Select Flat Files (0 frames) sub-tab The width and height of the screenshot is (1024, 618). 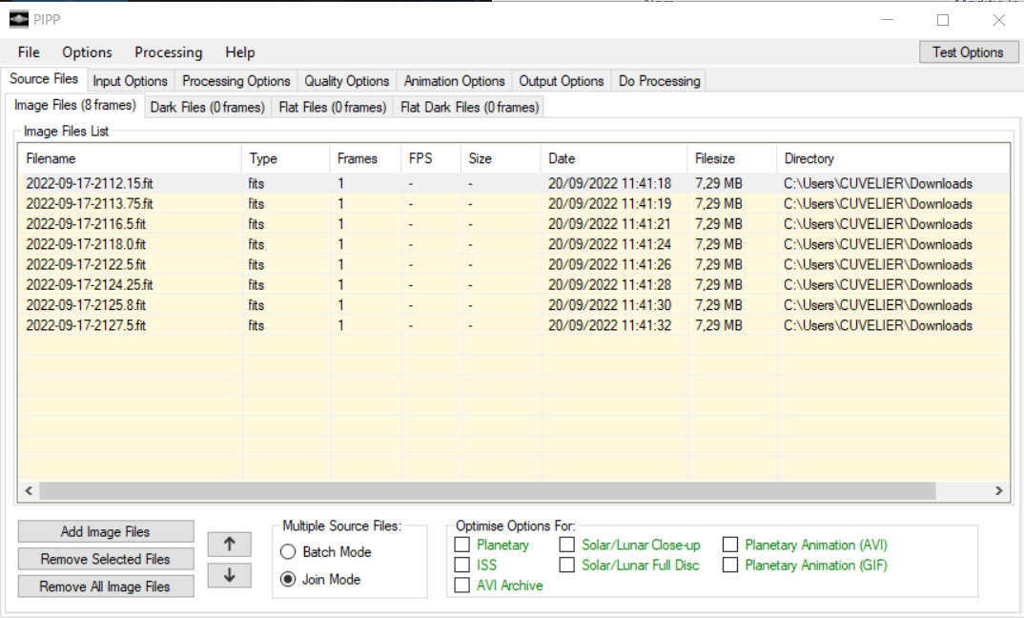[333, 107]
